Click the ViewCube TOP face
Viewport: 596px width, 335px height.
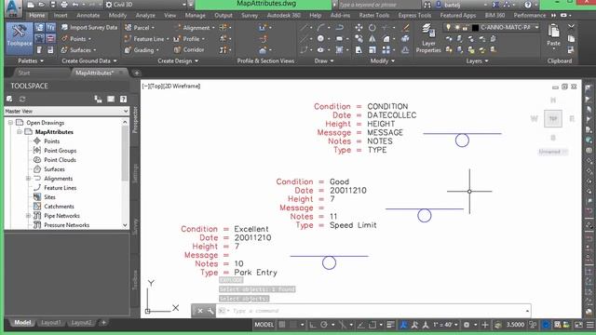pyautogui.click(x=552, y=119)
